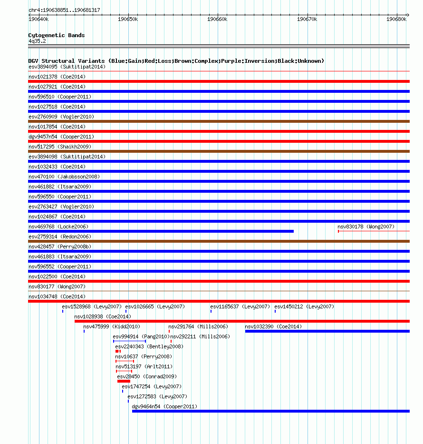Open nsv475999 (Kidd2010) label

click(x=112, y=327)
